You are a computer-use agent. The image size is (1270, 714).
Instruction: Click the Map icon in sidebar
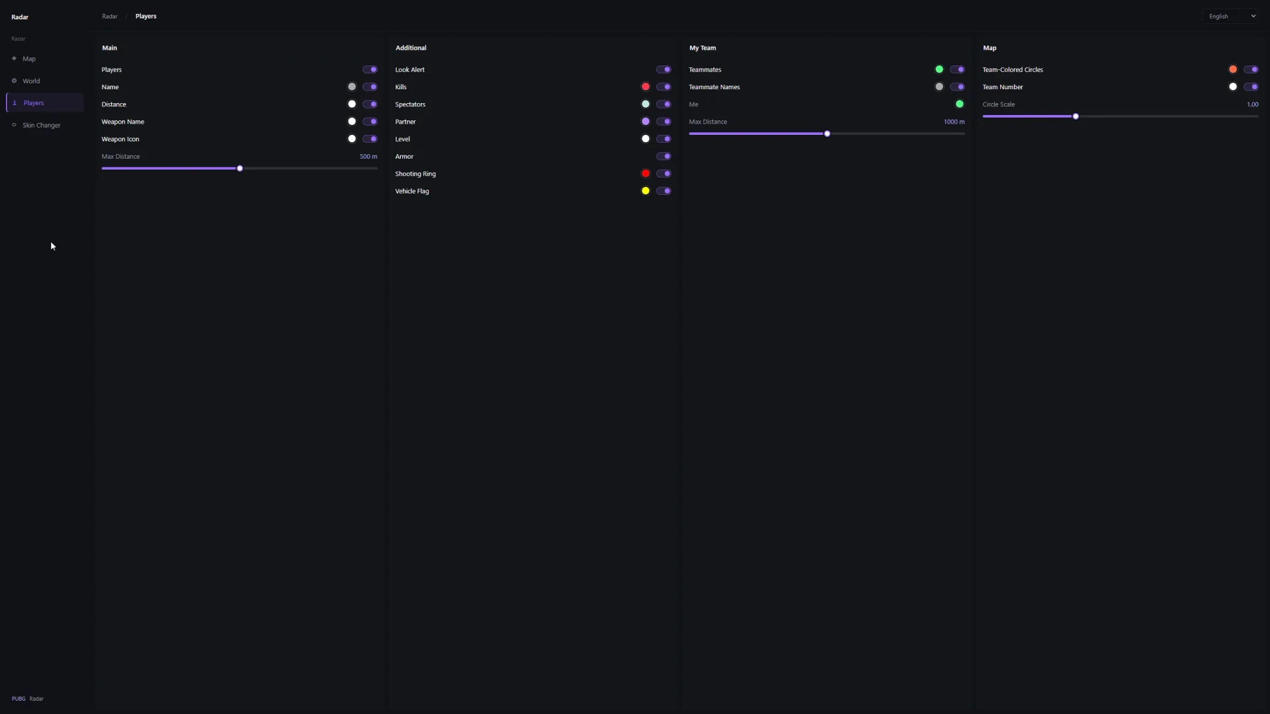[x=14, y=59]
